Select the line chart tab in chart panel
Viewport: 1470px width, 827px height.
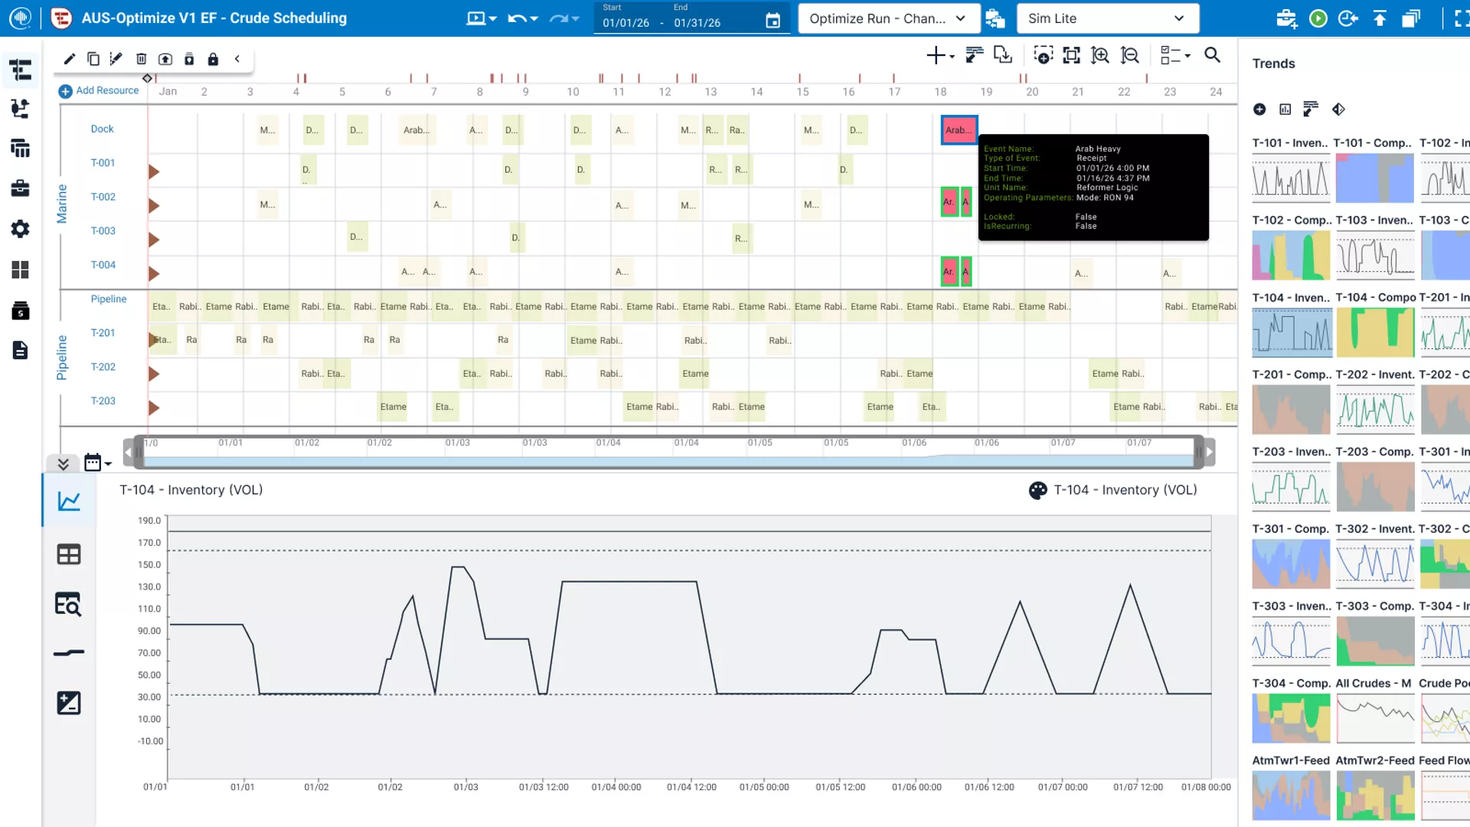[x=69, y=502]
